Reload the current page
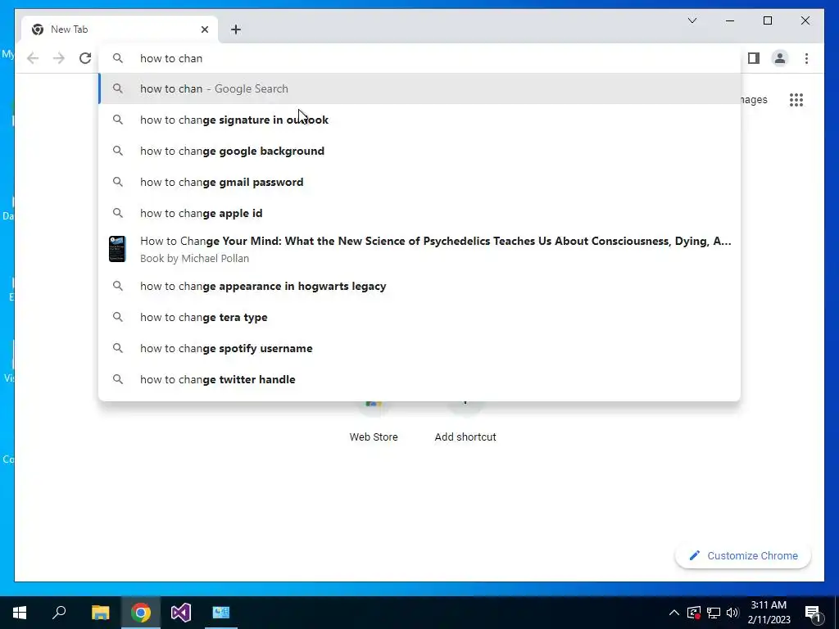Screen dimensions: 839x629 [85, 58]
